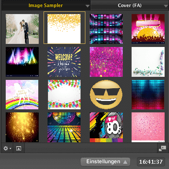This screenshot has width=169, height=169.
Task: Switch to the Cover (FA) tab
Action: (x=130, y=5)
